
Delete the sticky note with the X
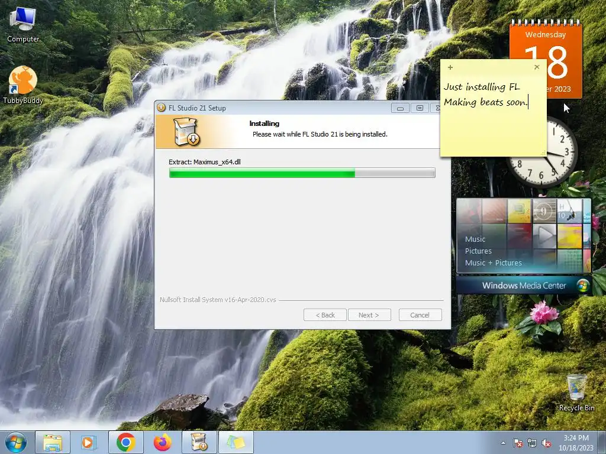tap(536, 67)
